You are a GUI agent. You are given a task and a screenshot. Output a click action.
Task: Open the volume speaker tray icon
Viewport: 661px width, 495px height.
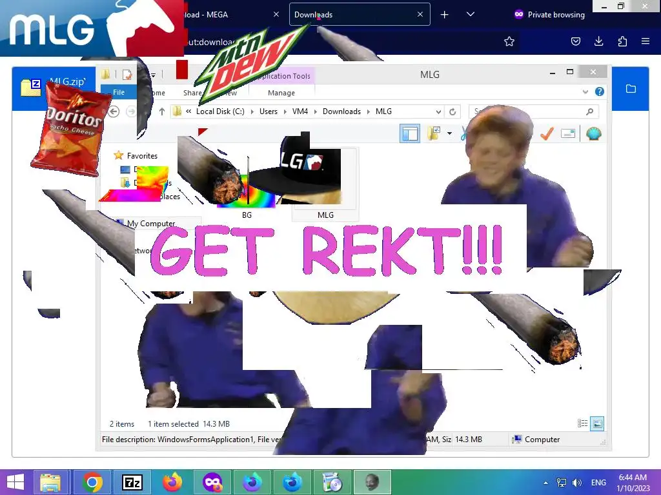pyautogui.click(x=576, y=483)
